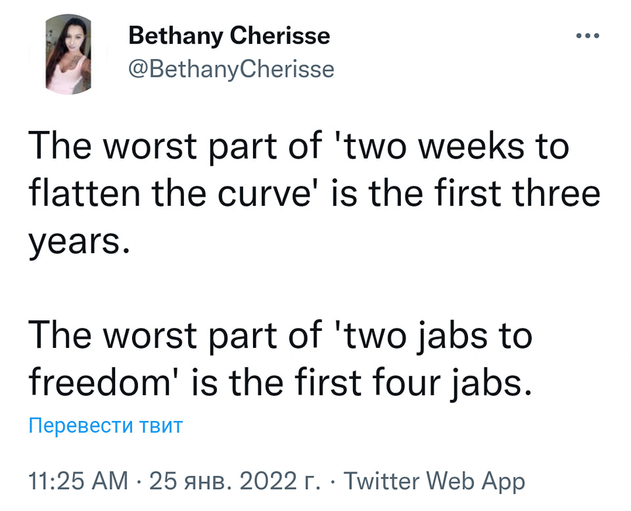
Task: Click the word "years." in the tweet
Action: tap(75, 243)
